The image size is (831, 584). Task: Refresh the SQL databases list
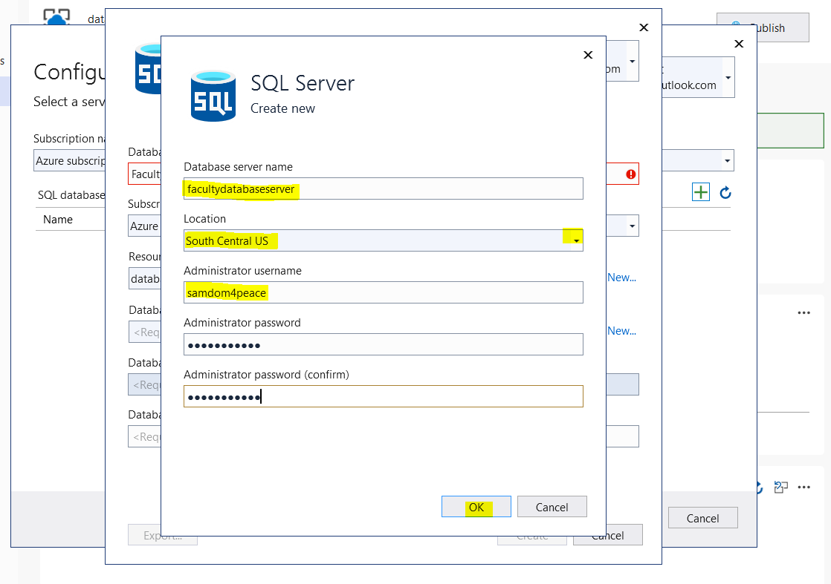(725, 192)
